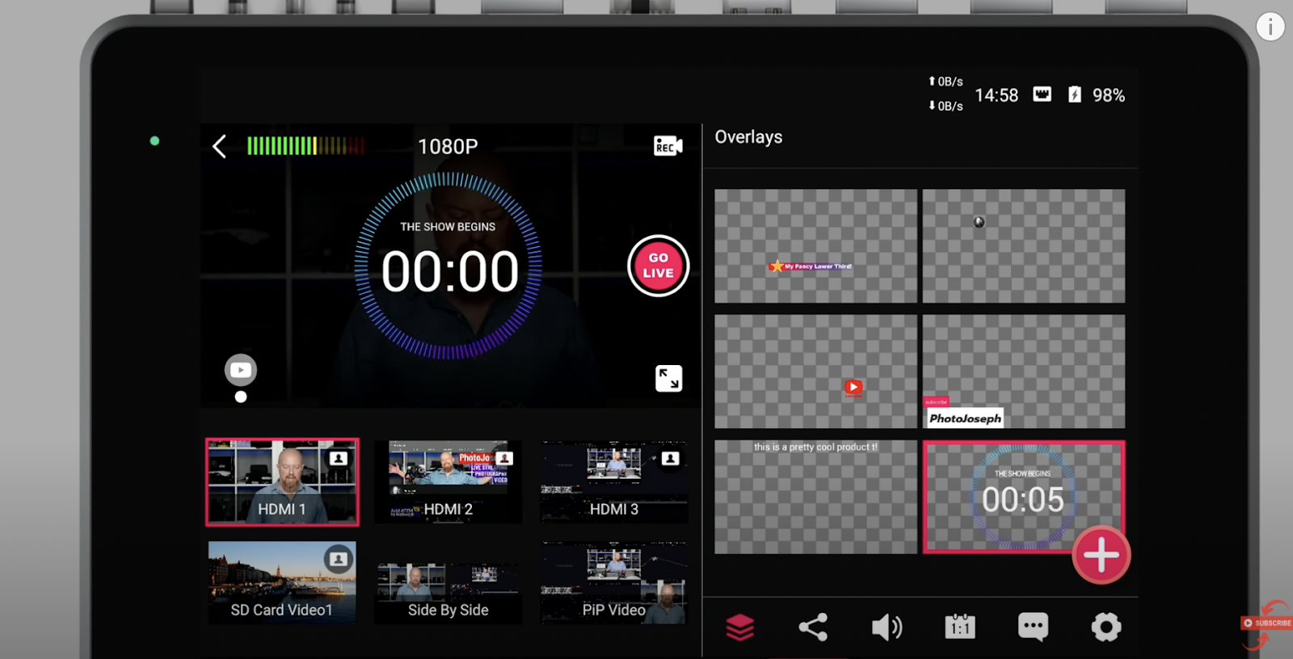Toggle the 00:05 countdown overlay
The height and width of the screenshot is (659, 1293).
(1023, 497)
